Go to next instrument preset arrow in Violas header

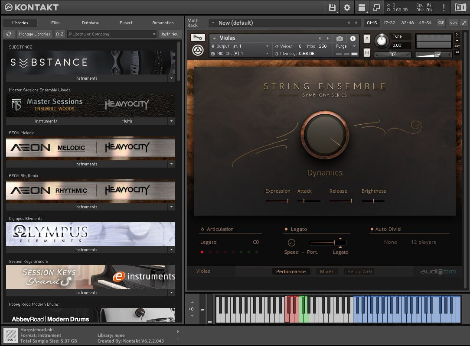pyautogui.click(x=328, y=38)
